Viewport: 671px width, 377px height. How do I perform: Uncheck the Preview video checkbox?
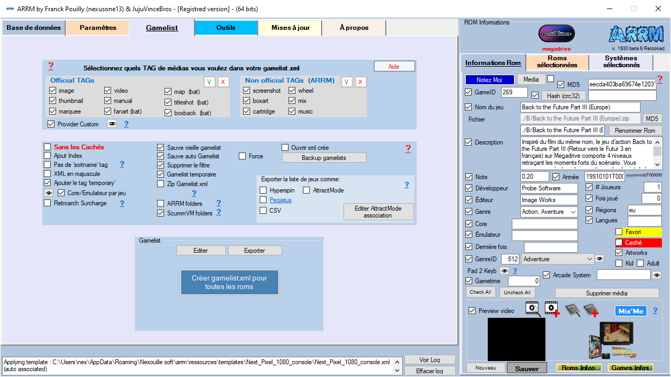[x=472, y=311]
